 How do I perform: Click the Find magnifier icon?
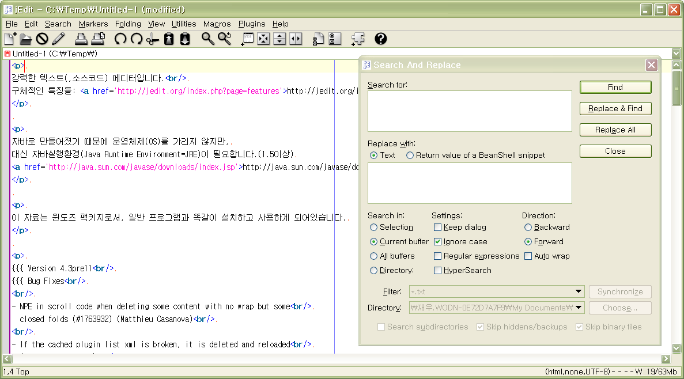207,39
